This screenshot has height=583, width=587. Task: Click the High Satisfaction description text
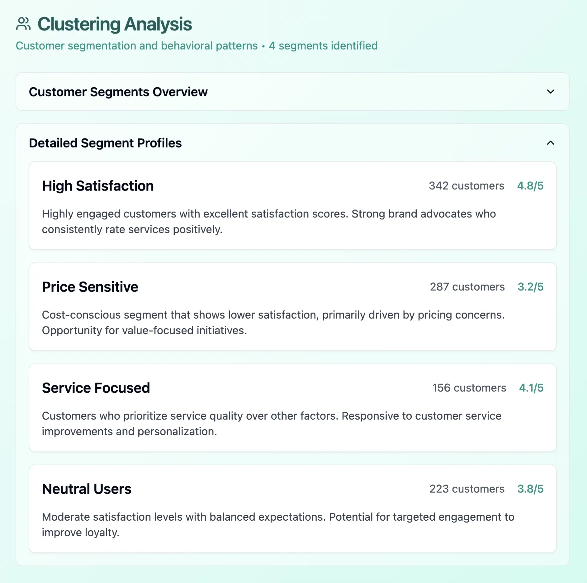point(268,221)
